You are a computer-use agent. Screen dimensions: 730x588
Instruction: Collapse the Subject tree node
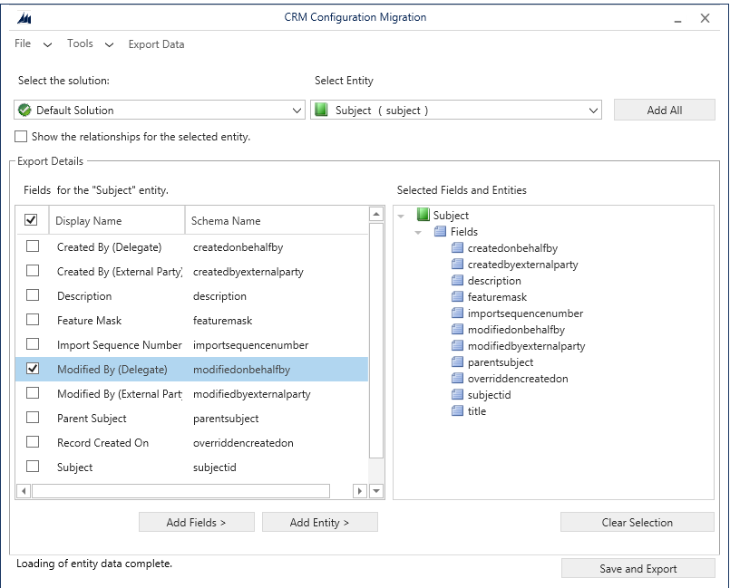click(401, 216)
